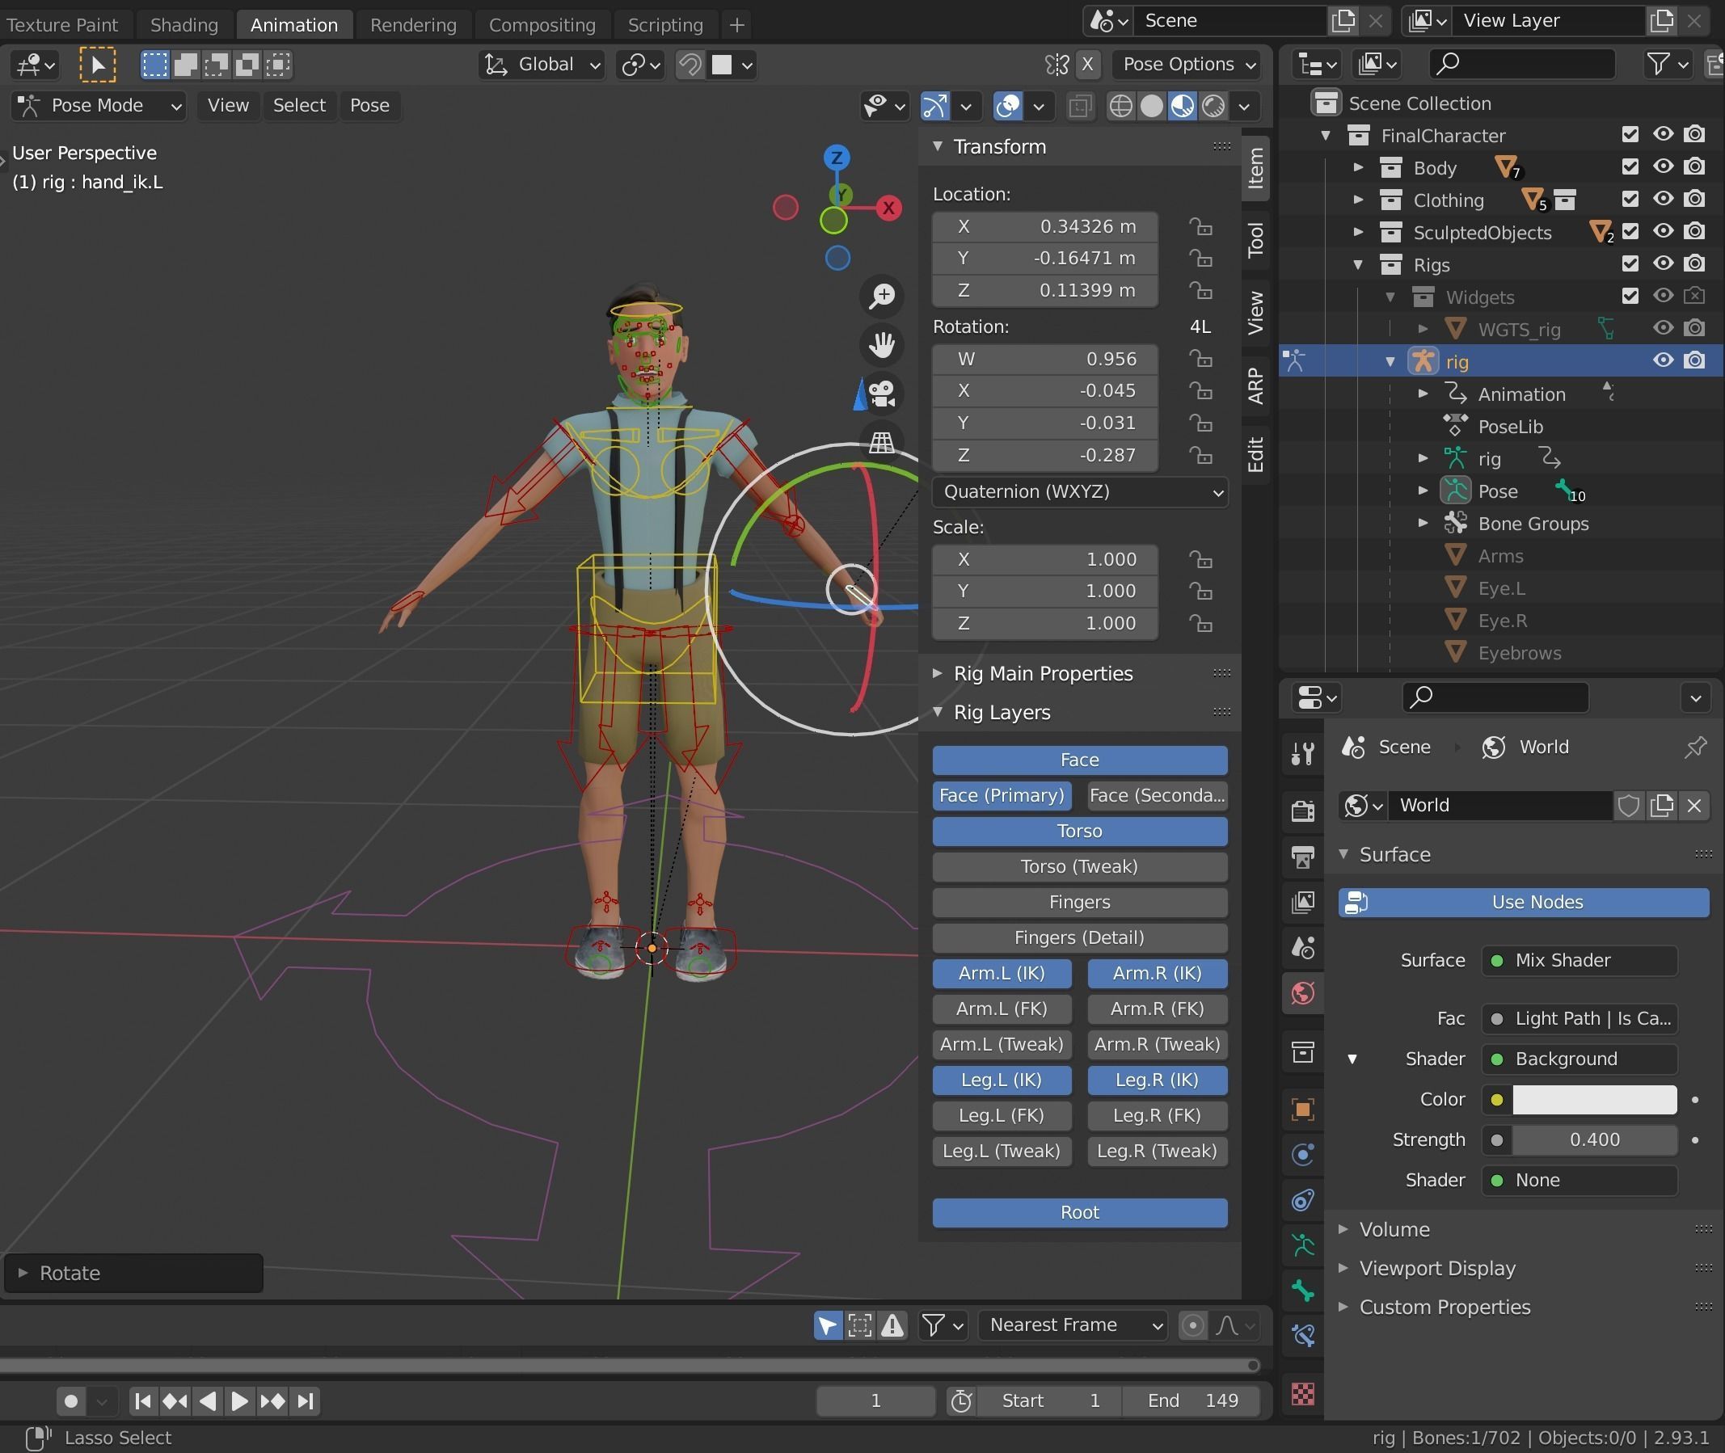The image size is (1725, 1453).
Task: Play animation forward
Action: click(240, 1401)
